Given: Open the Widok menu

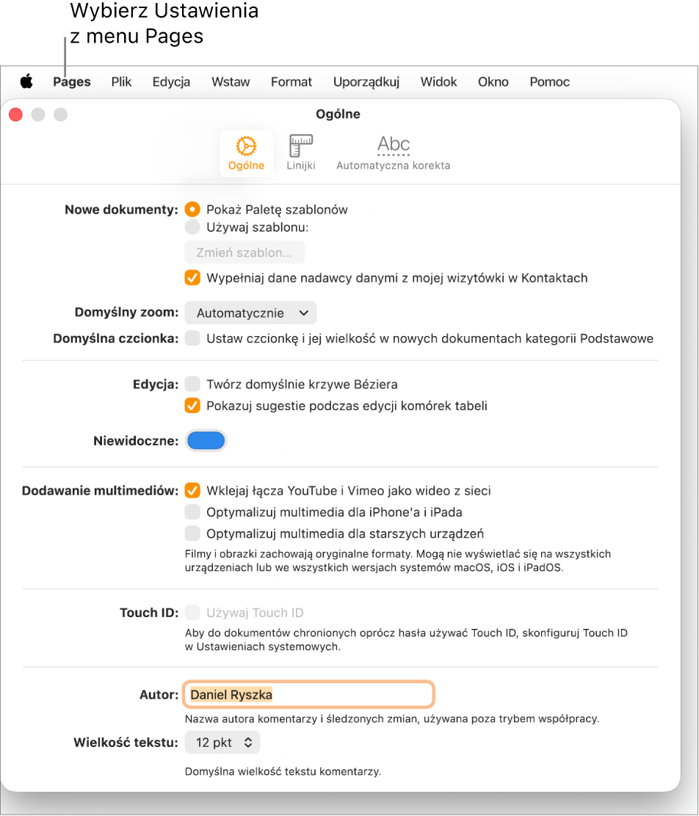Looking at the screenshot, I should click(438, 81).
